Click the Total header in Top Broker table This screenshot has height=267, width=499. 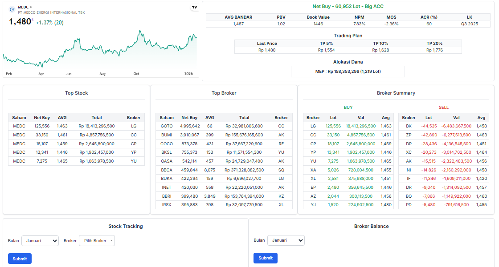244,118
